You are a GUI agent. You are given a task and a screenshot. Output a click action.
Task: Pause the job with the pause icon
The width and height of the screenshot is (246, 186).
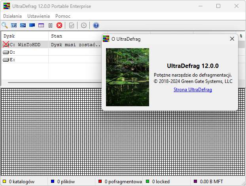(x=50, y=25)
